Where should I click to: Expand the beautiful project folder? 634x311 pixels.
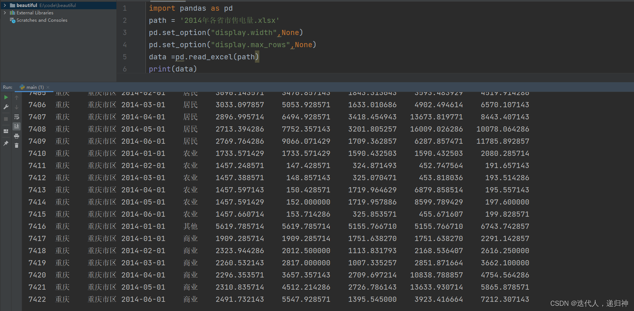tap(5, 5)
